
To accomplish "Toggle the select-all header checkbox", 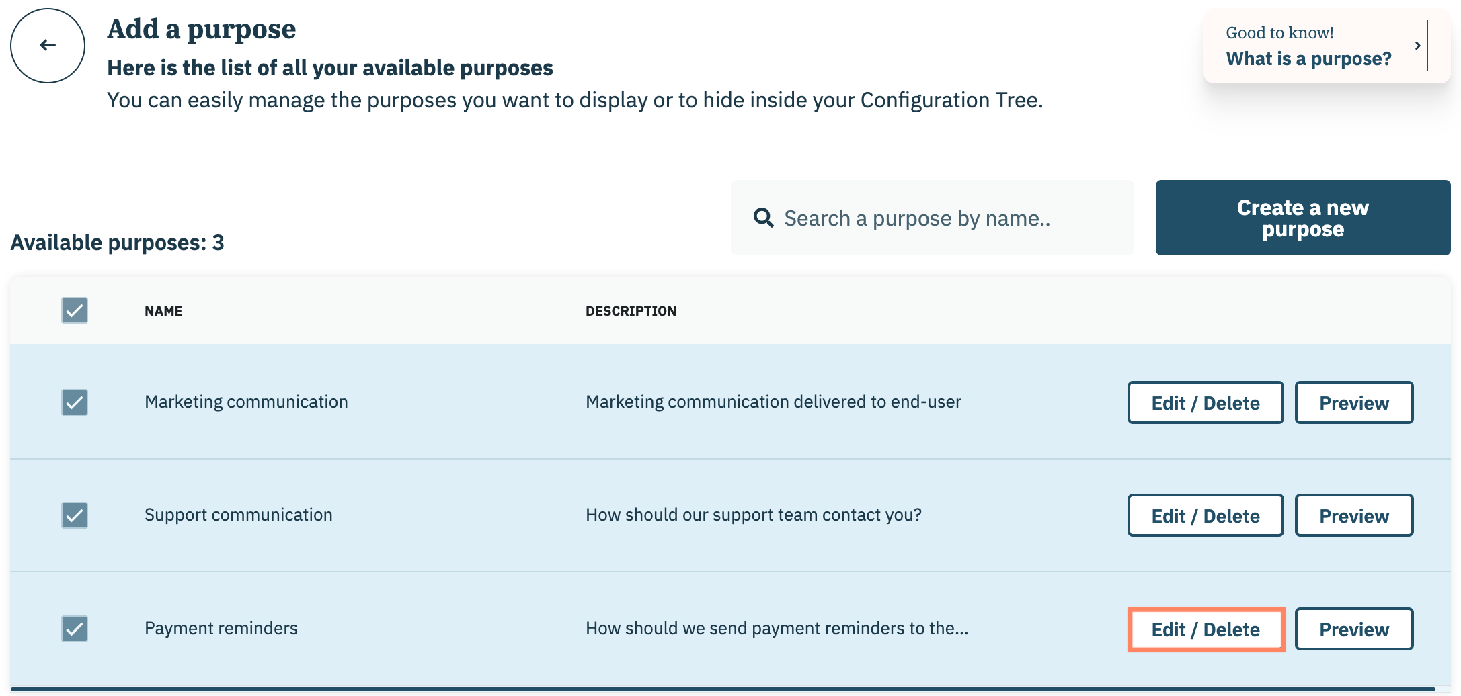I will (x=75, y=310).
